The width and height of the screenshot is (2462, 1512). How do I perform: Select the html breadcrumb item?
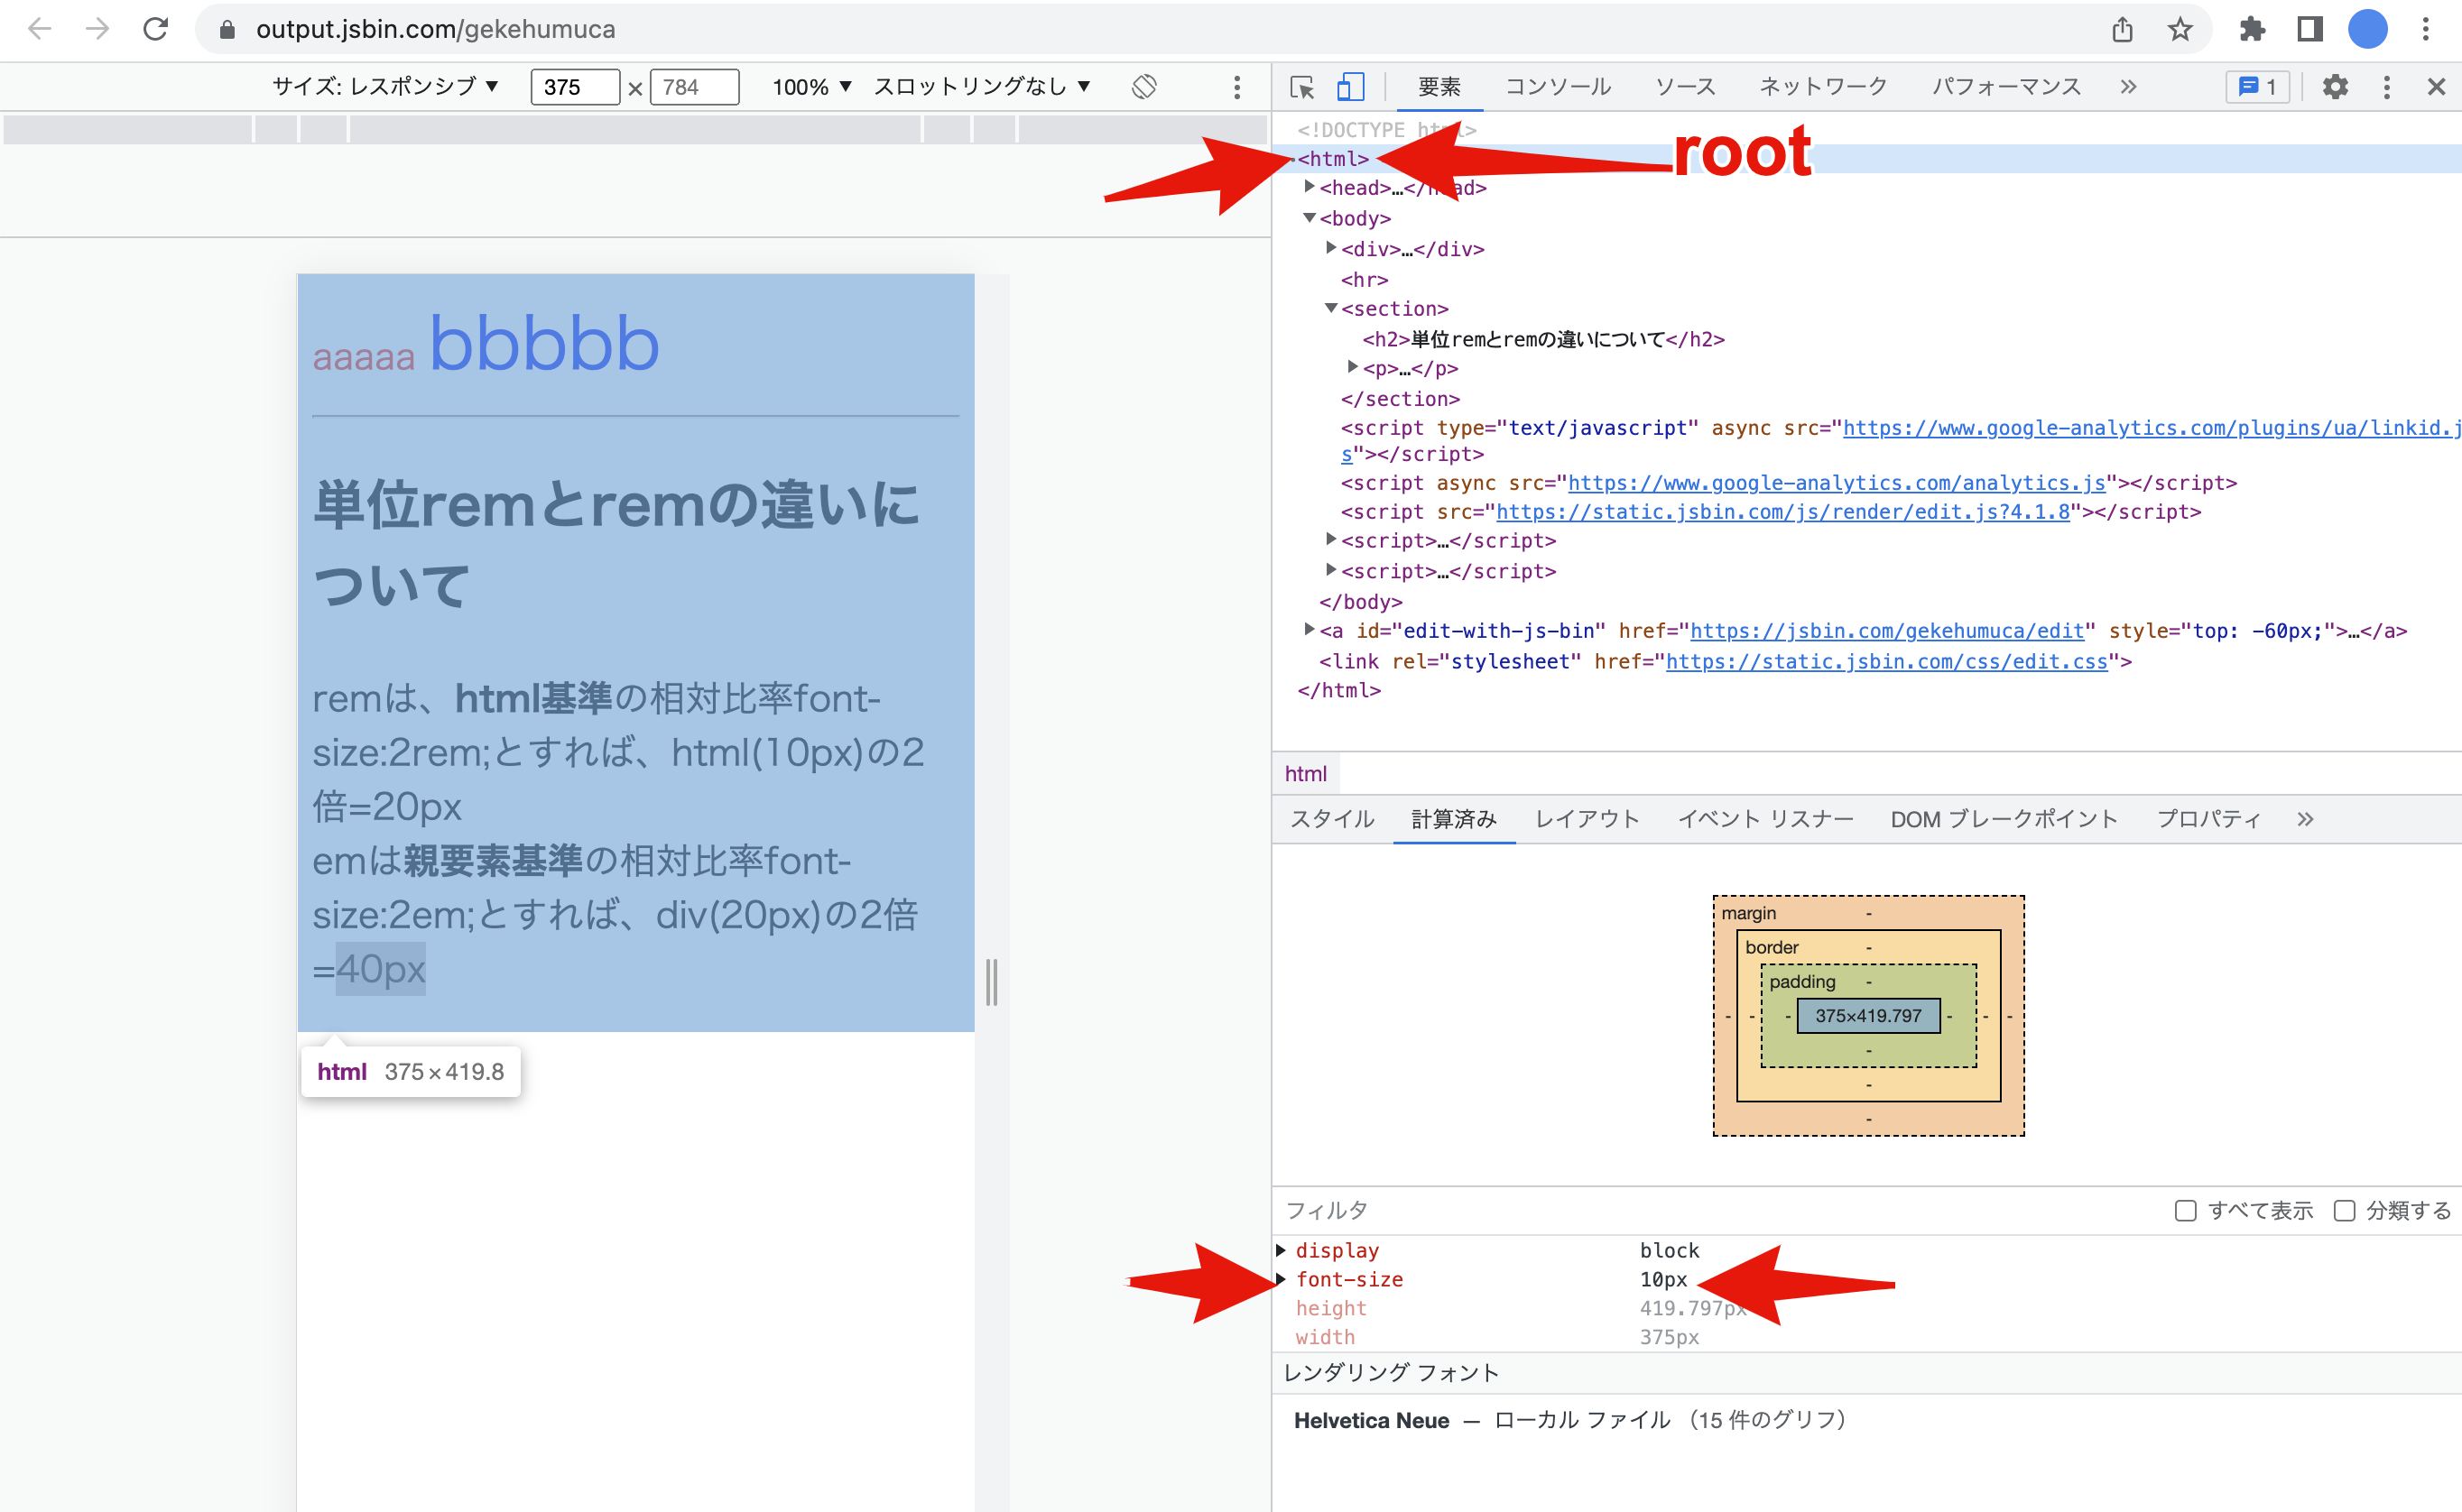[1306, 774]
